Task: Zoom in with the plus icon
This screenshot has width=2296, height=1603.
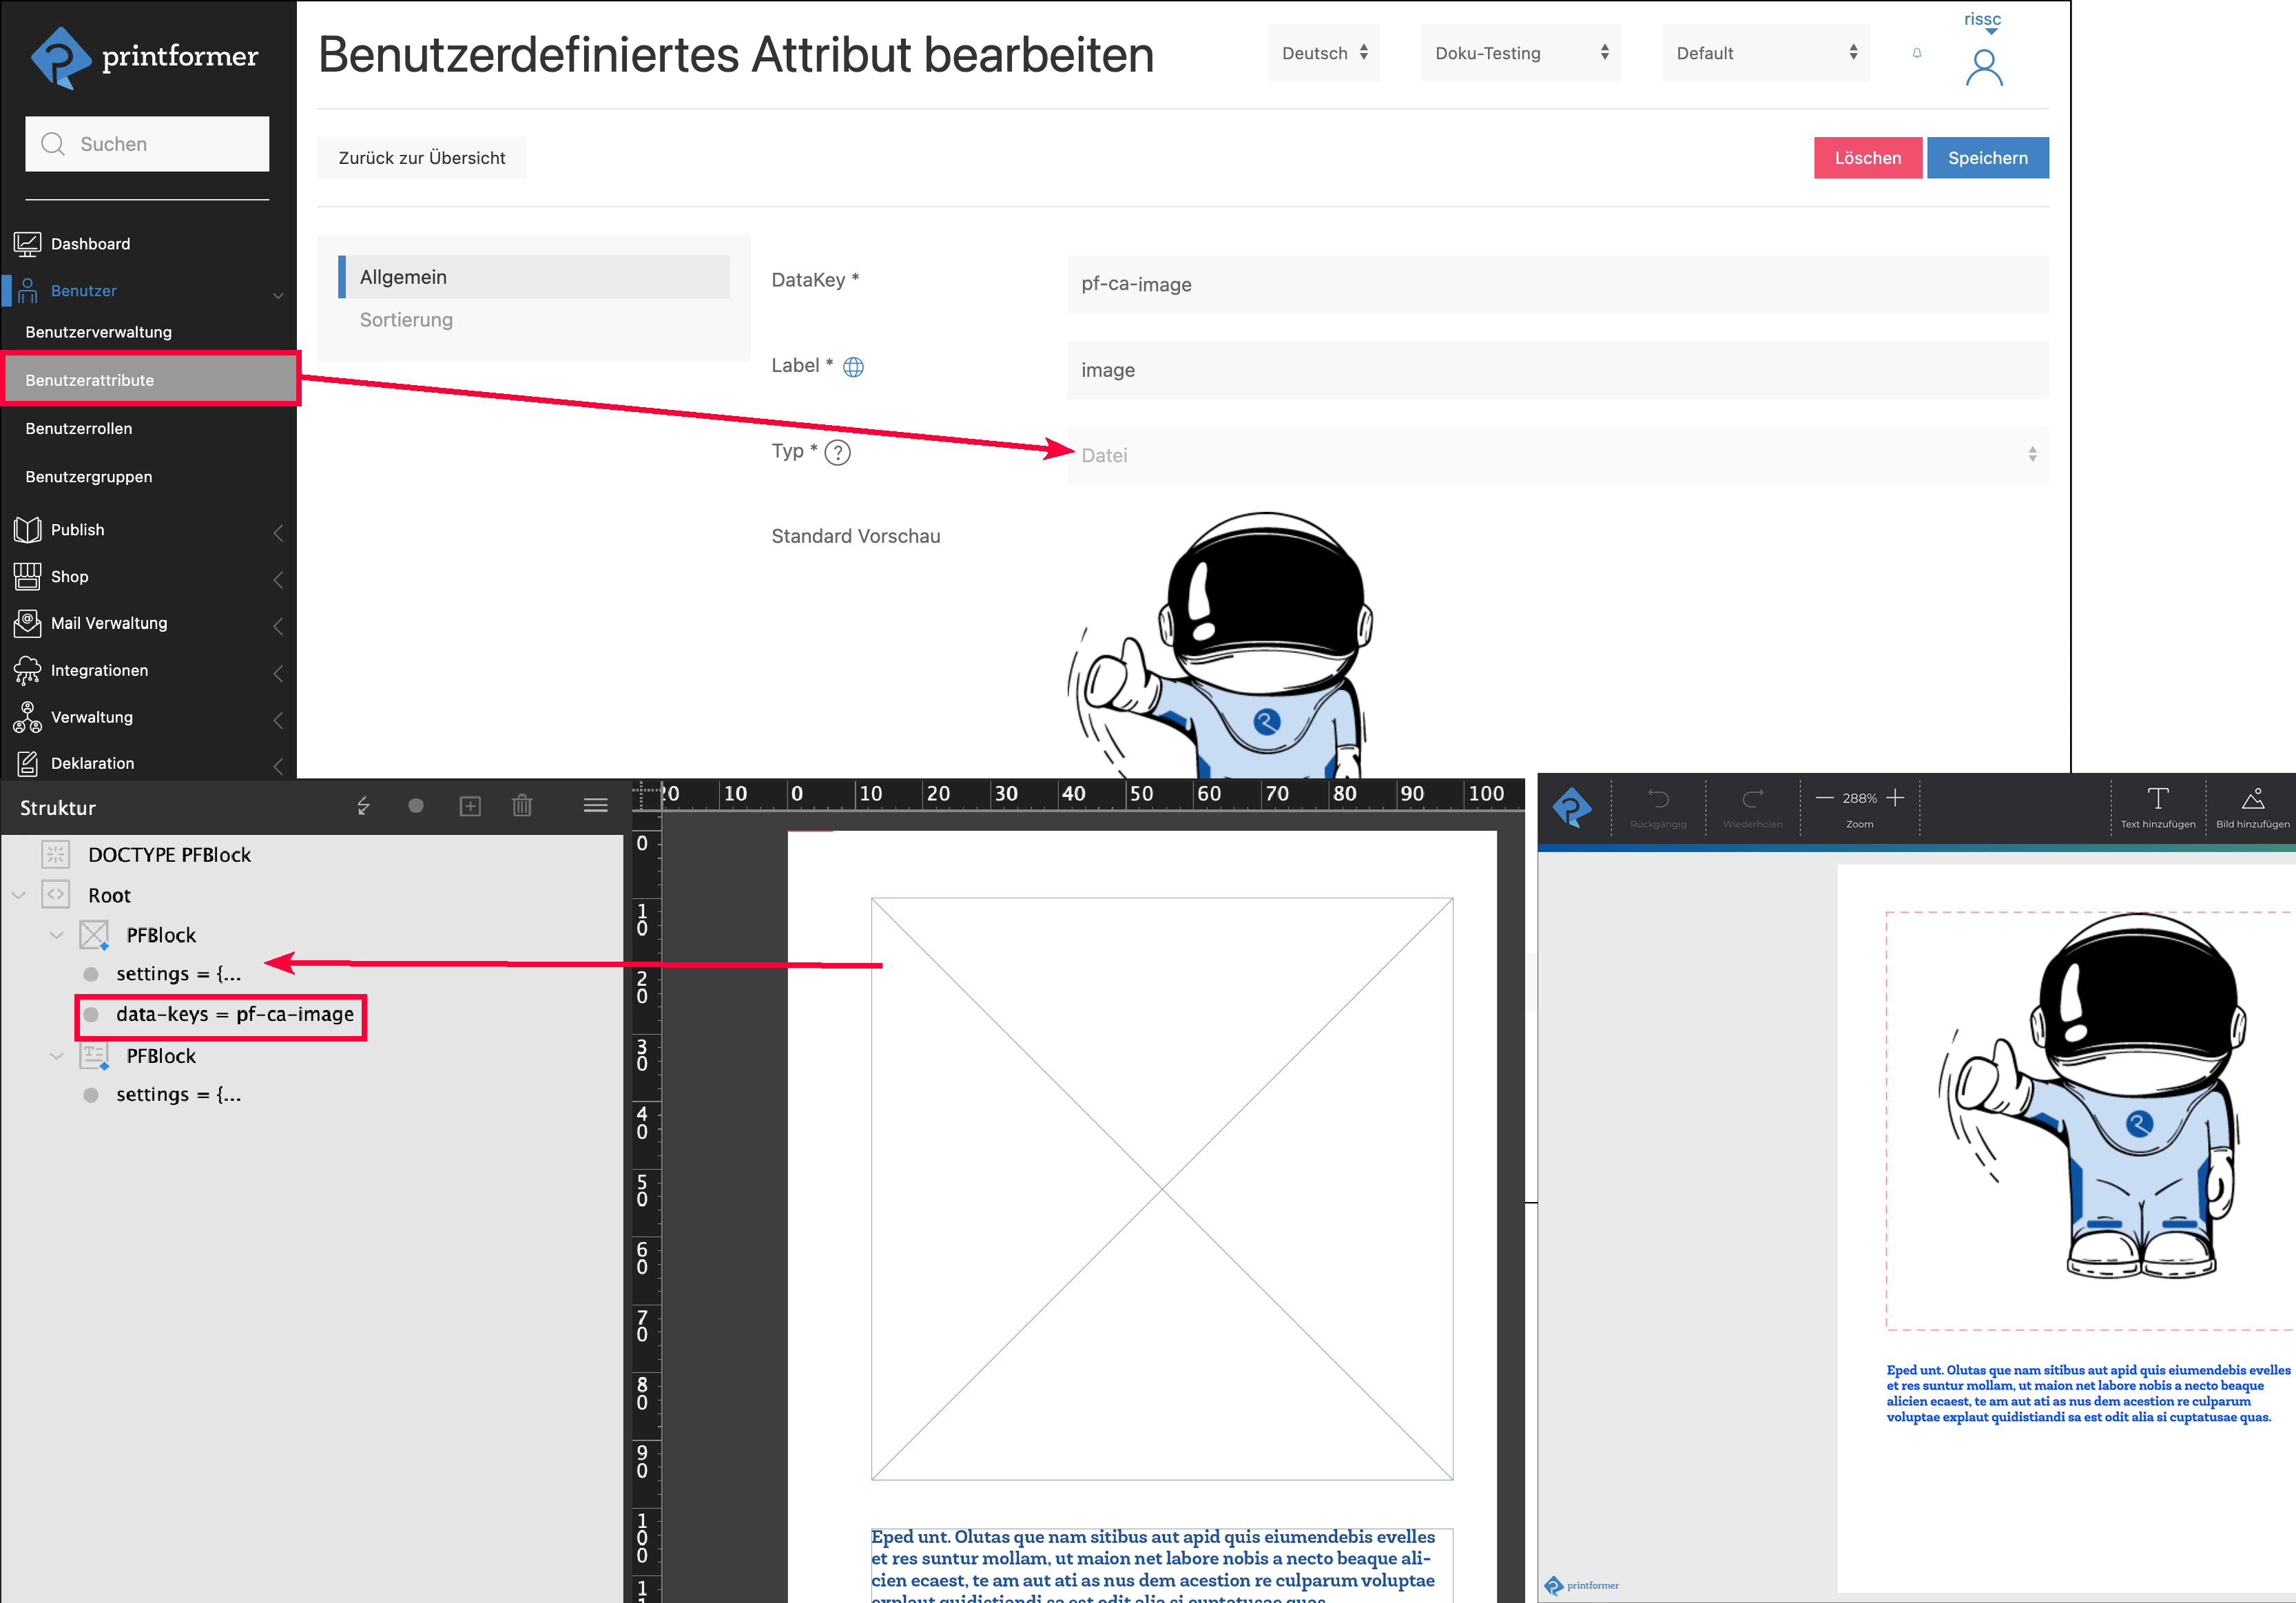Action: 1895,798
